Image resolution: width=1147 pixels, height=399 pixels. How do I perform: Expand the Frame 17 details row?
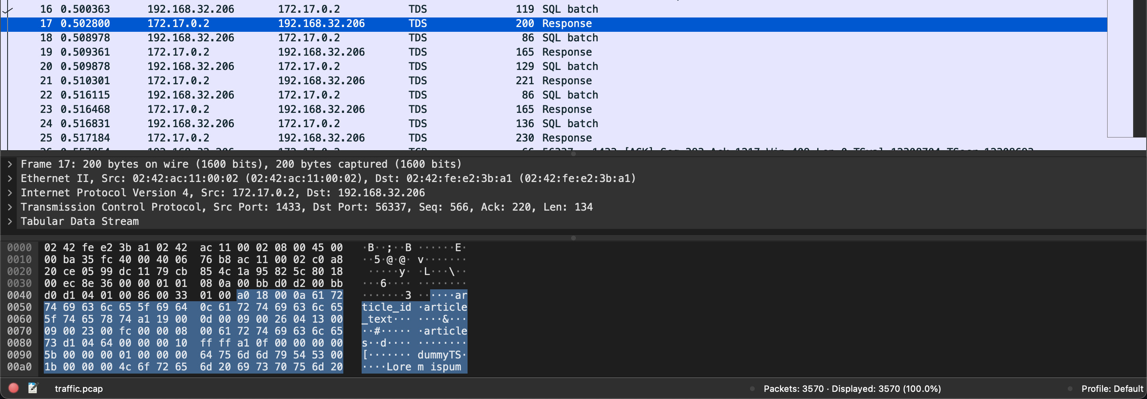click(10, 165)
